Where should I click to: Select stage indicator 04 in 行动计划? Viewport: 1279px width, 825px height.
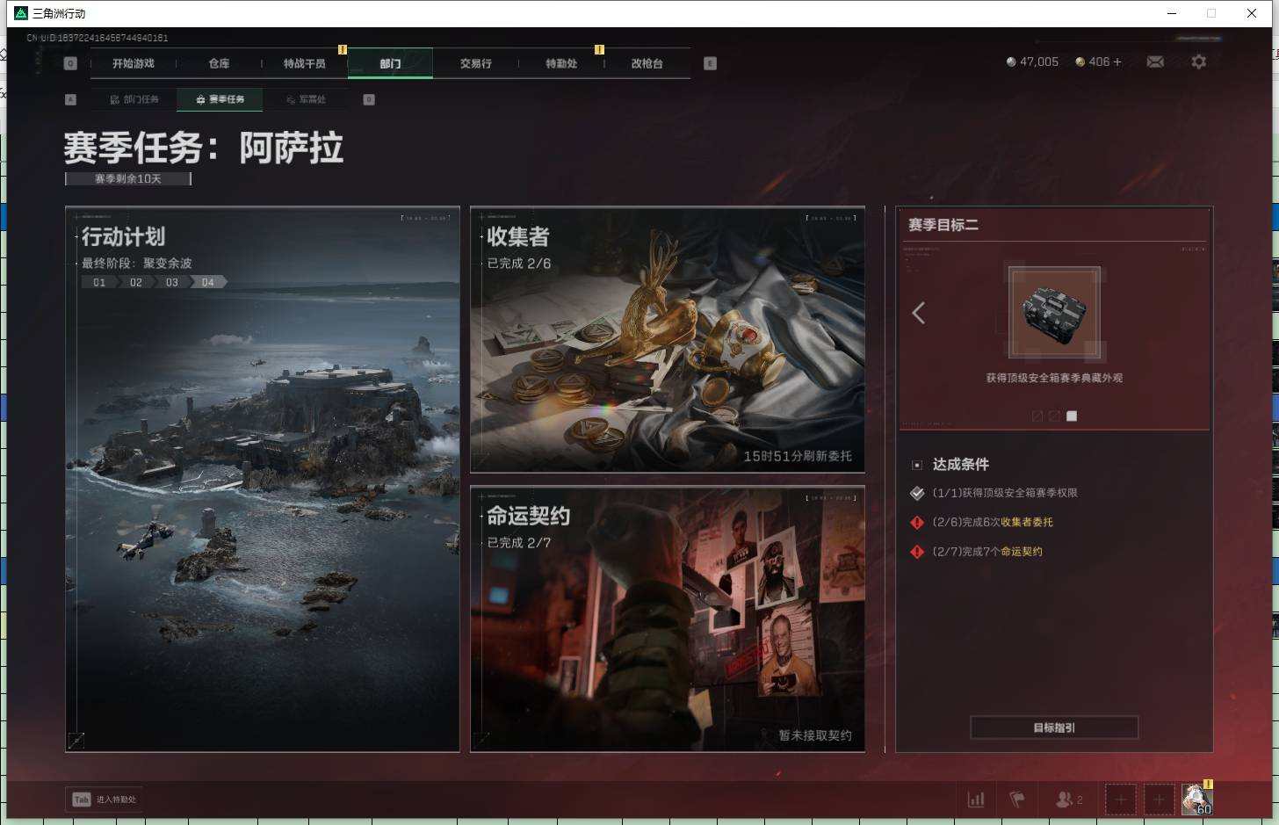[x=207, y=282]
